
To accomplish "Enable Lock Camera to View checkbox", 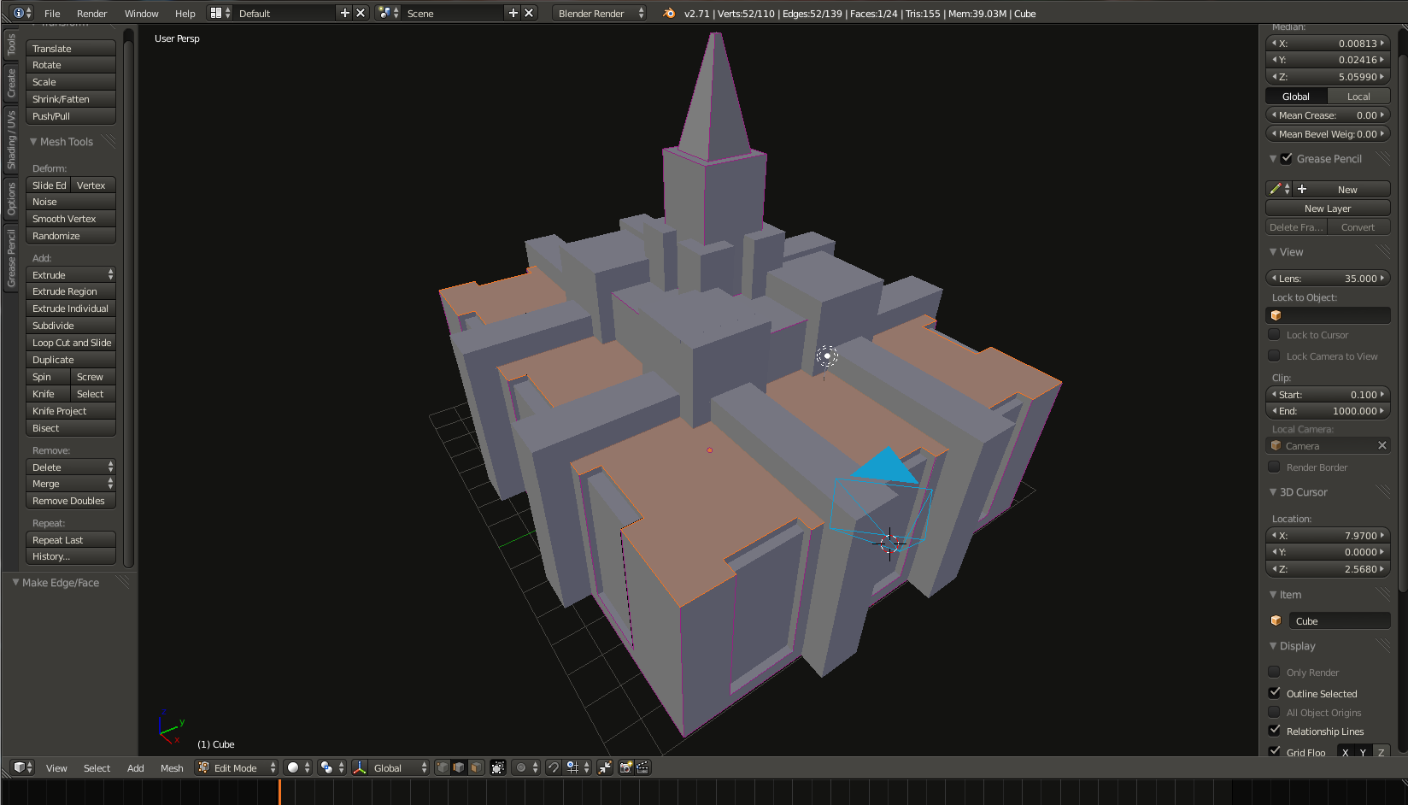I will (1274, 356).
